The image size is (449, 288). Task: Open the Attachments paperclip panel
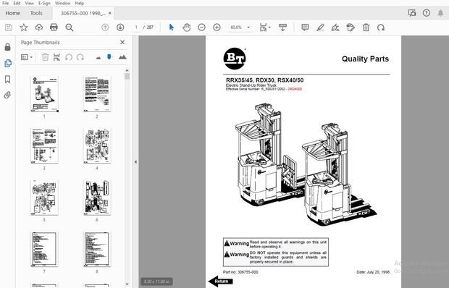tap(8, 95)
